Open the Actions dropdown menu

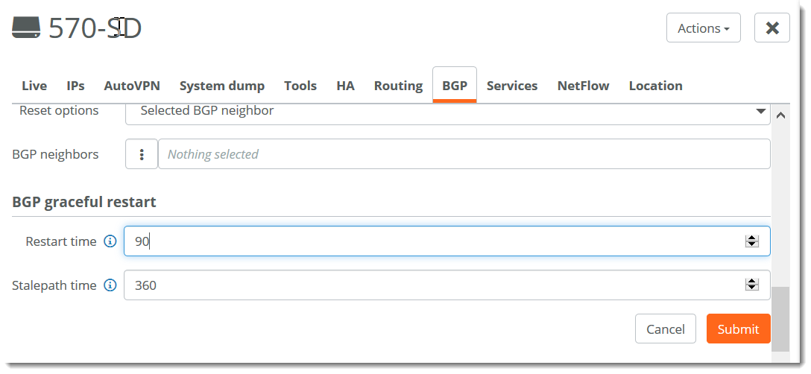pyautogui.click(x=703, y=28)
